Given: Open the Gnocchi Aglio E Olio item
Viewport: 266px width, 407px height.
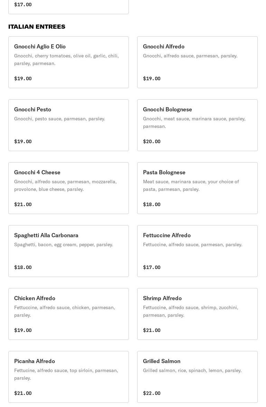Looking at the screenshot, I should point(68,62).
